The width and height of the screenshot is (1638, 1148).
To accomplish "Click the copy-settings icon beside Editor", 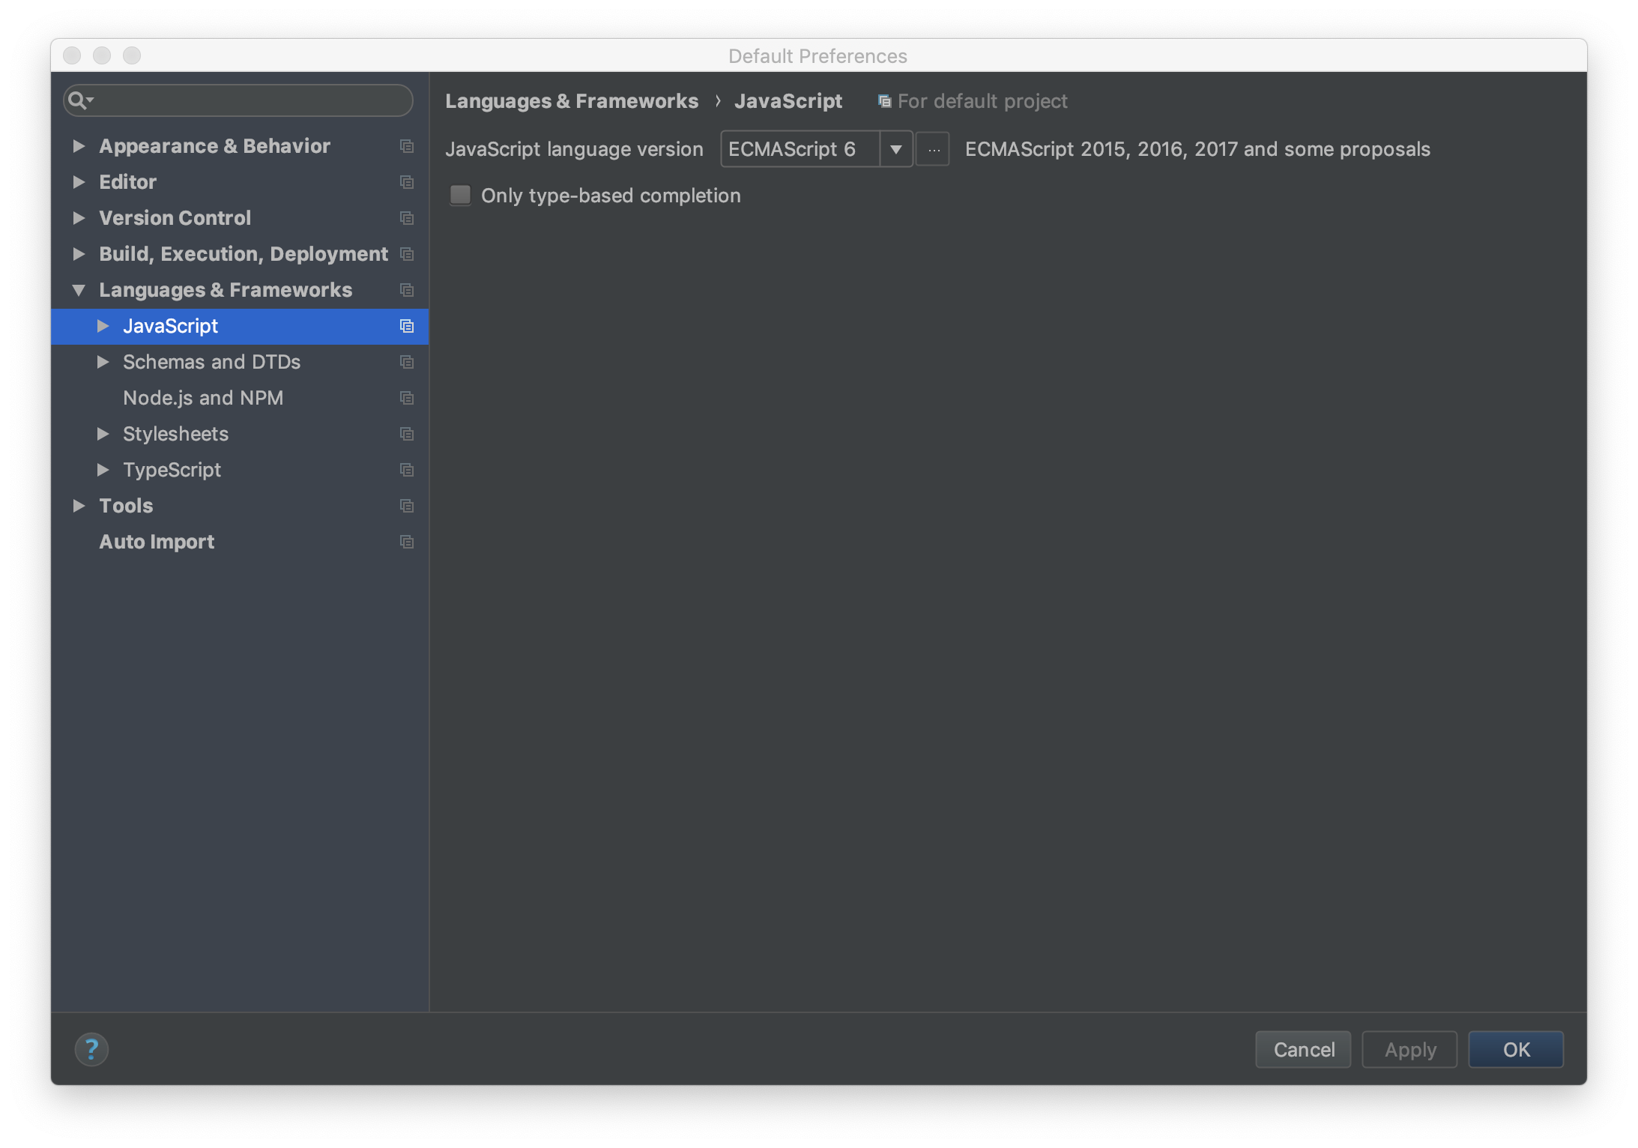I will pos(406,182).
